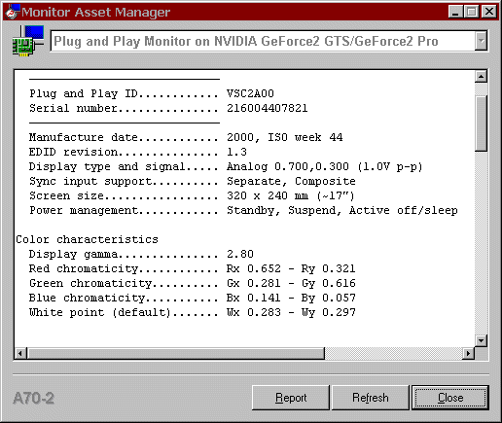Click the 'Green chromaticity' label
The image size is (502, 423).
pos(90,284)
